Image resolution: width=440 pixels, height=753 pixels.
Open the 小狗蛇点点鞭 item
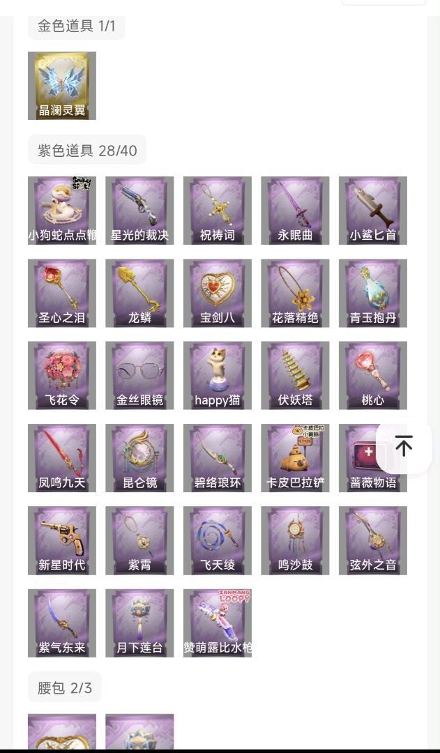(62, 211)
